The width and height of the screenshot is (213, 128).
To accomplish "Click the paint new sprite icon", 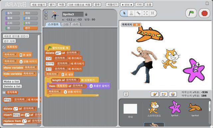I will (x=155, y=94).
